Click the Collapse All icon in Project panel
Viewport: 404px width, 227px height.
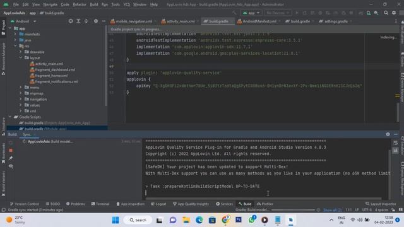(x=86, y=21)
